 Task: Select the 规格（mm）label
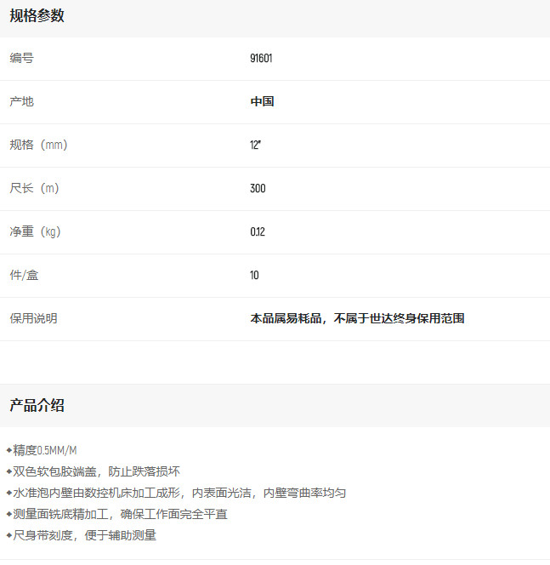coord(38,145)
